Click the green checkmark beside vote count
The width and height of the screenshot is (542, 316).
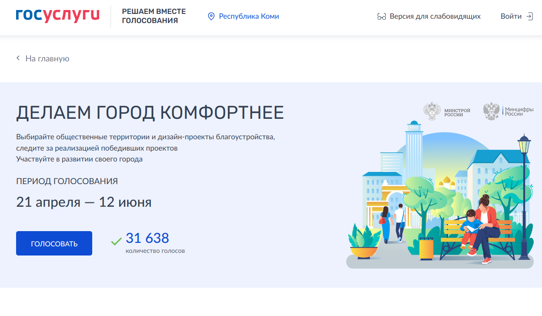[116, 241]
